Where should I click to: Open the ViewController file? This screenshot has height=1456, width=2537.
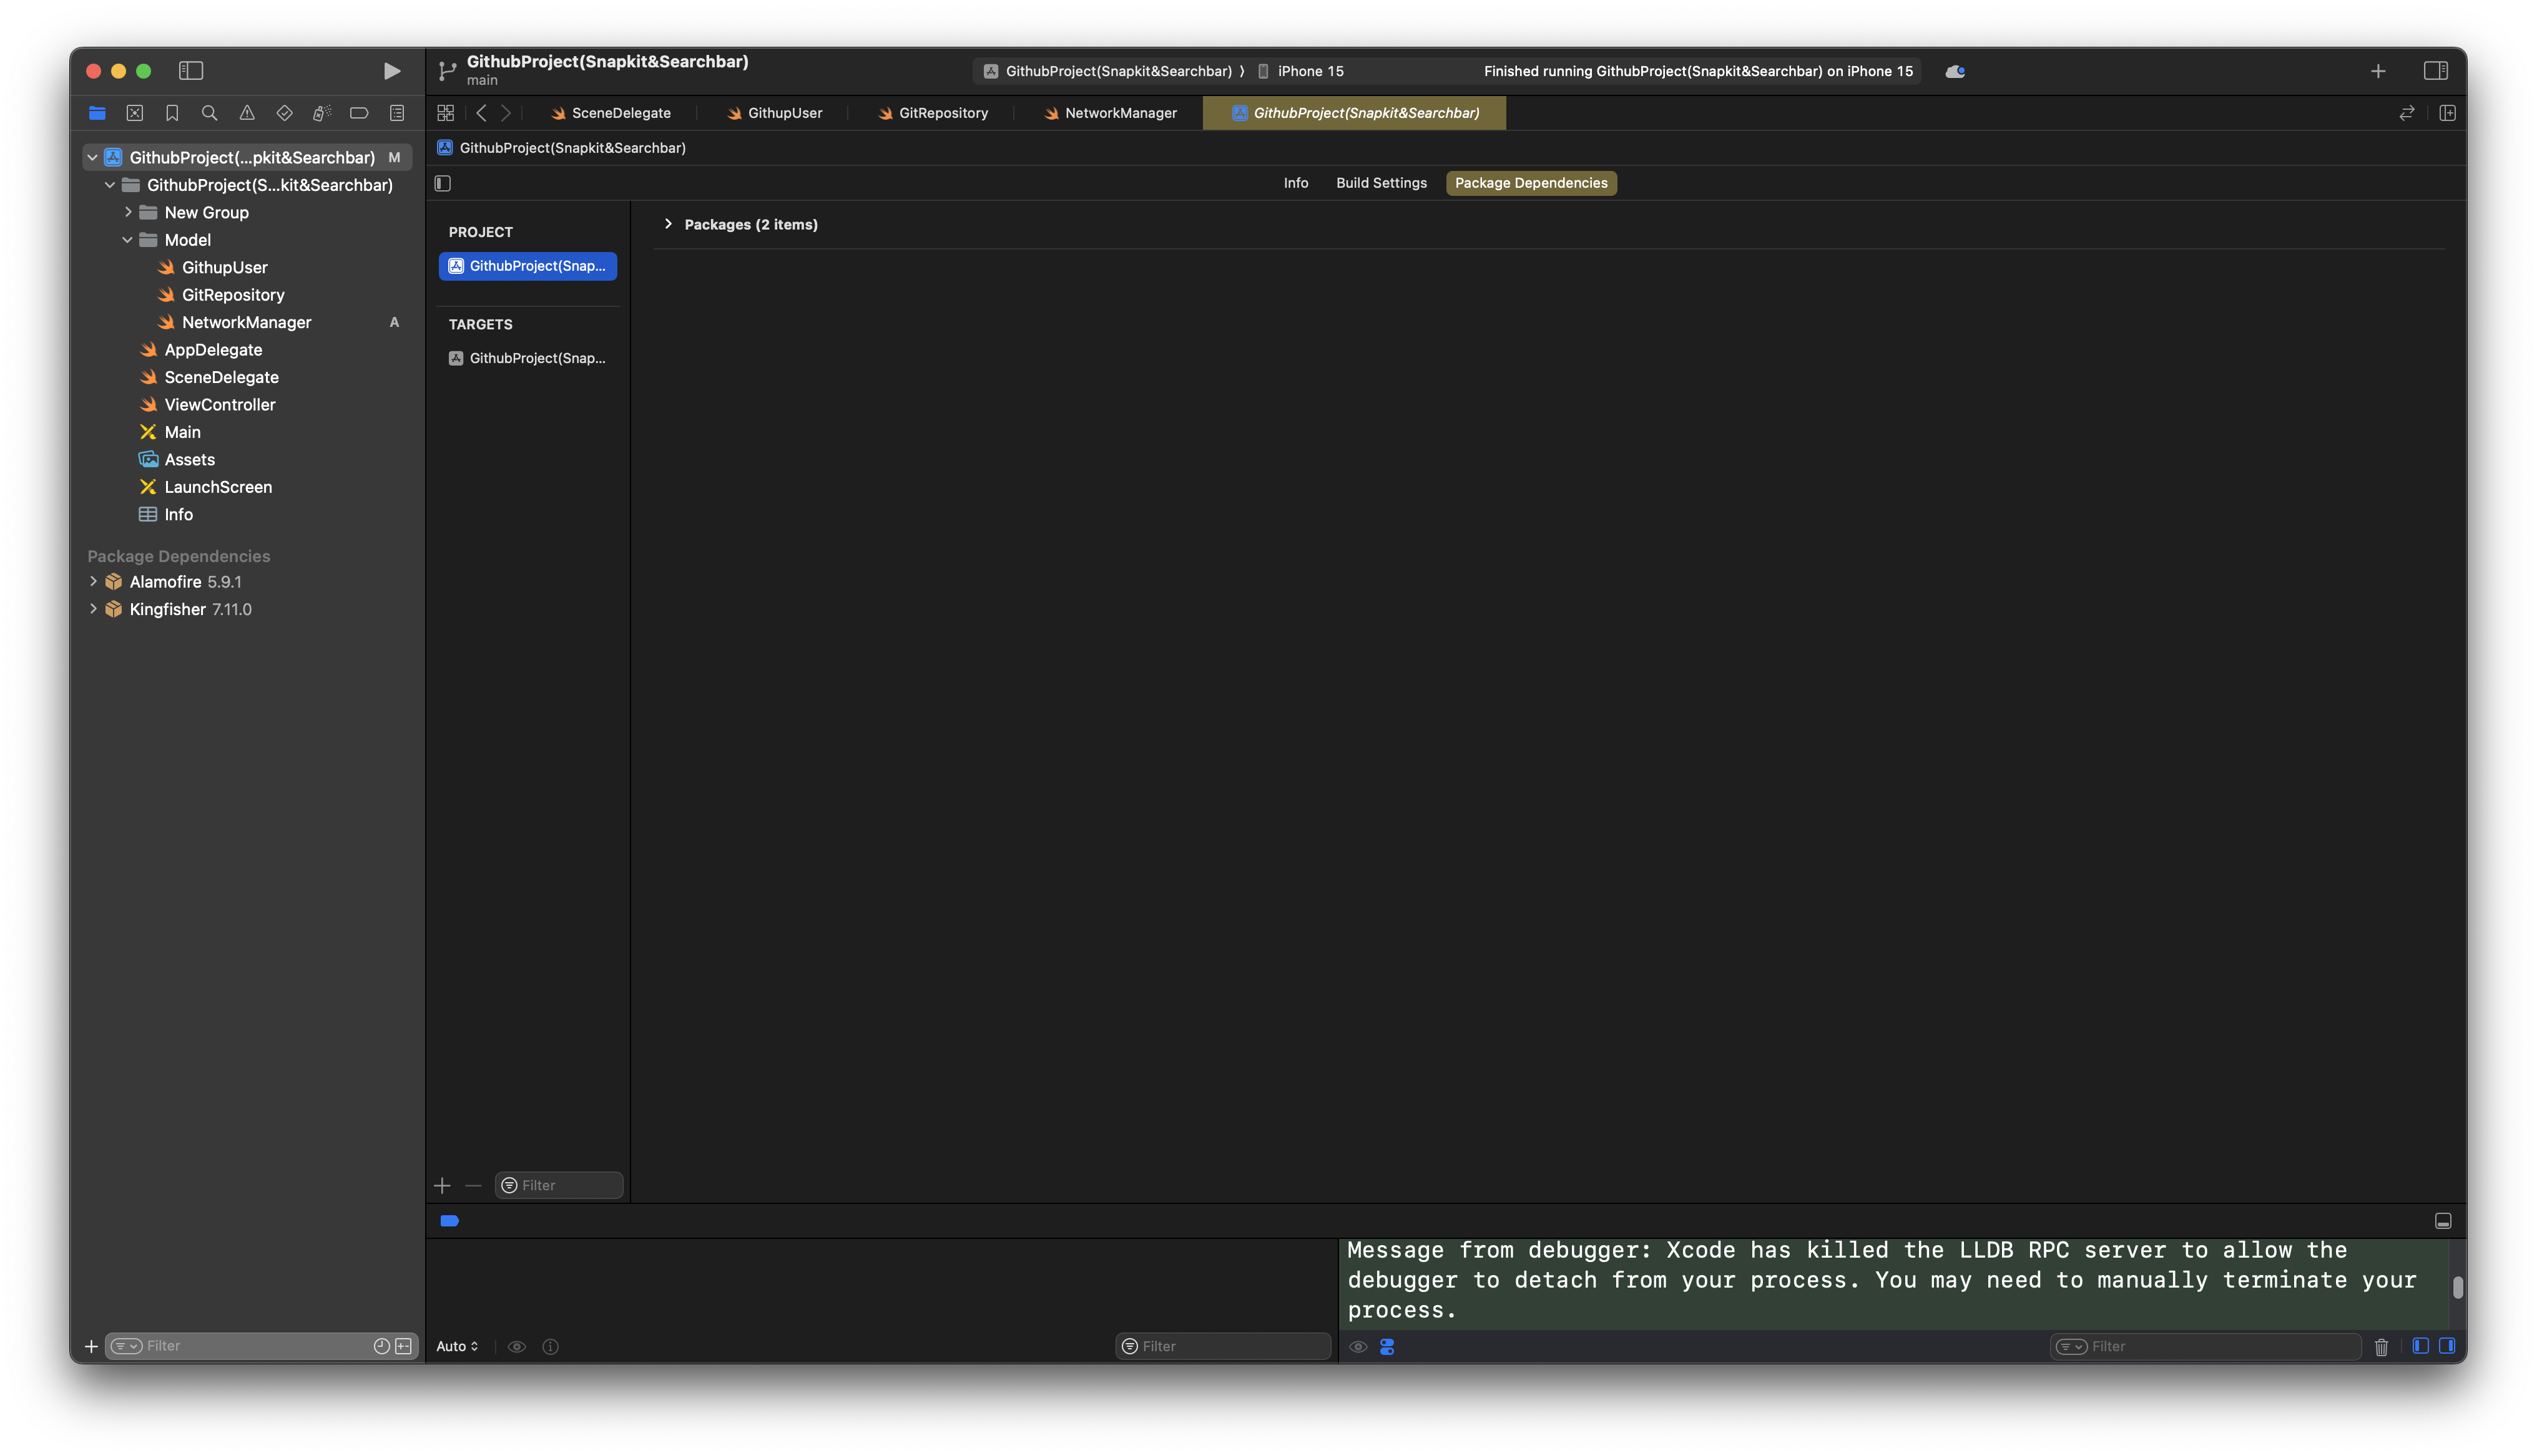pos(220,405)
